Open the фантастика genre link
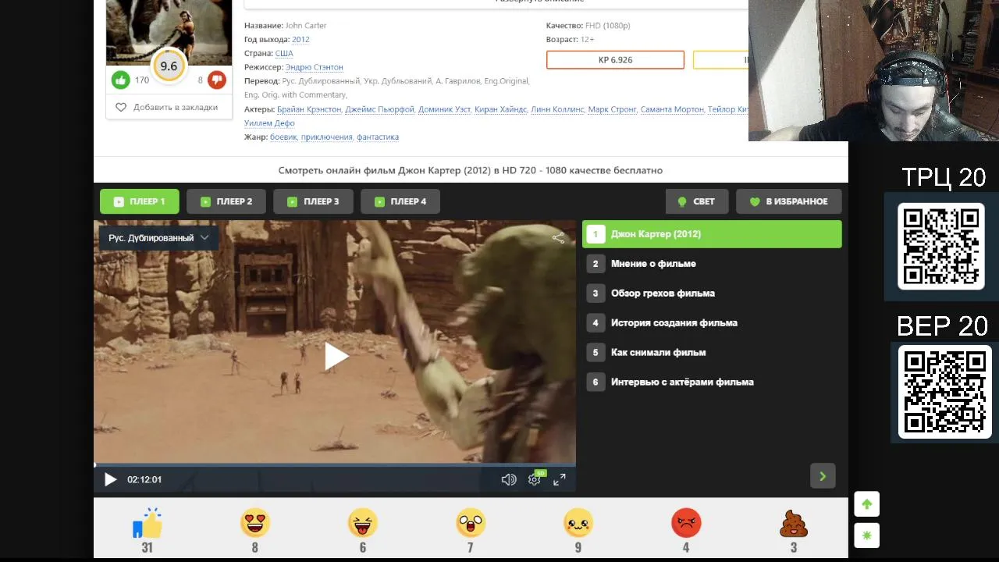Image resolution: width=999 pixels, height=562 pixels. (378, 137)
